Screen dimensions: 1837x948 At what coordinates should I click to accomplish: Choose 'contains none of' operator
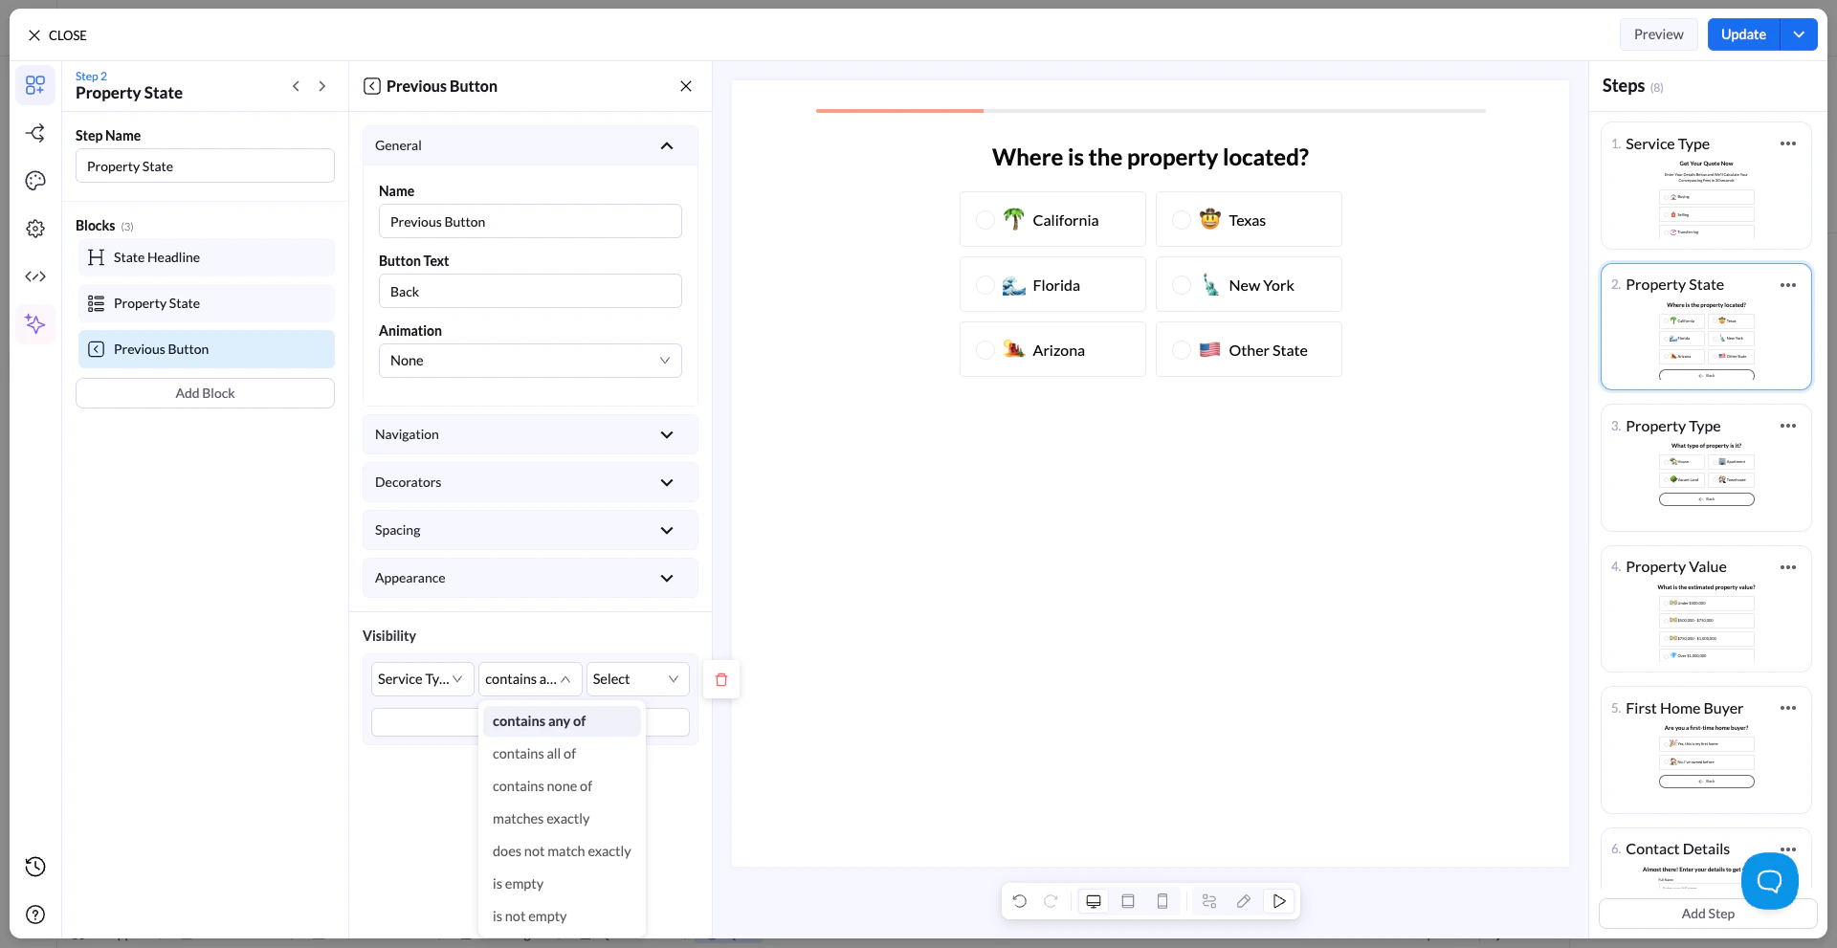[x=562, y=786]
